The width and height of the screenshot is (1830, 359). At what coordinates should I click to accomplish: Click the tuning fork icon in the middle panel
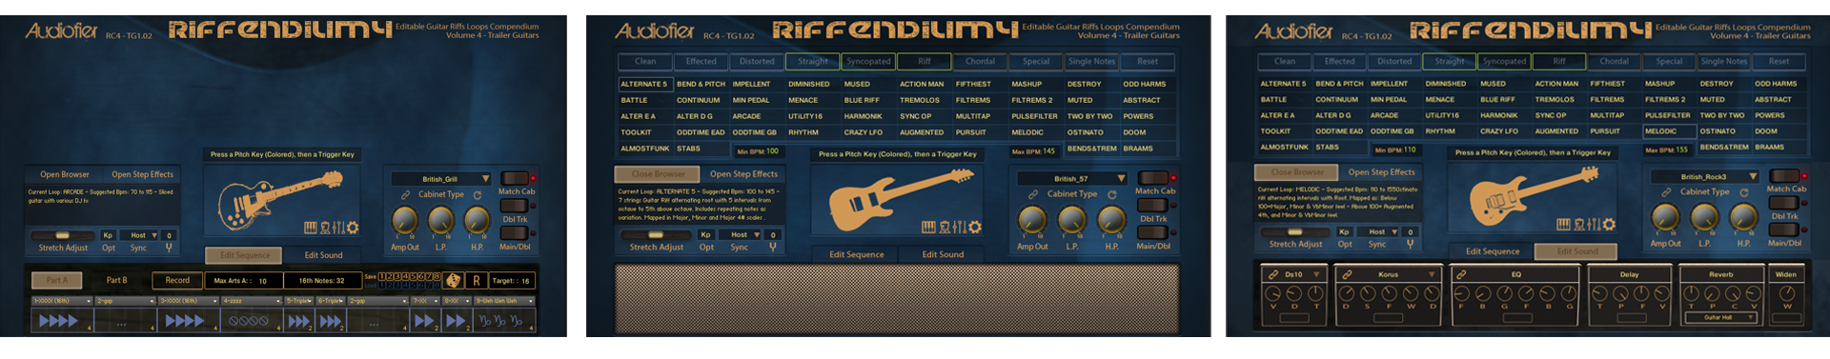[x=773, y=247]
